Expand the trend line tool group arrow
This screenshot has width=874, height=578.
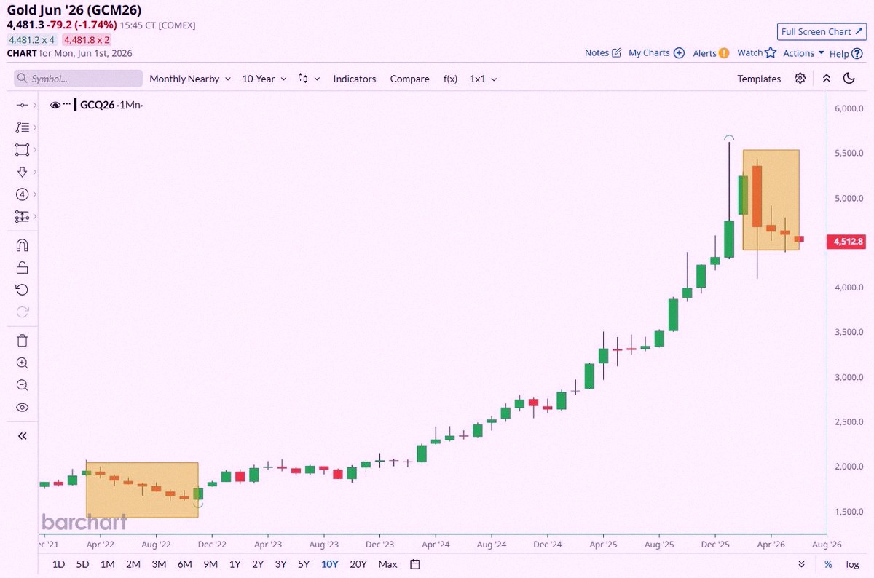(34, 106)
